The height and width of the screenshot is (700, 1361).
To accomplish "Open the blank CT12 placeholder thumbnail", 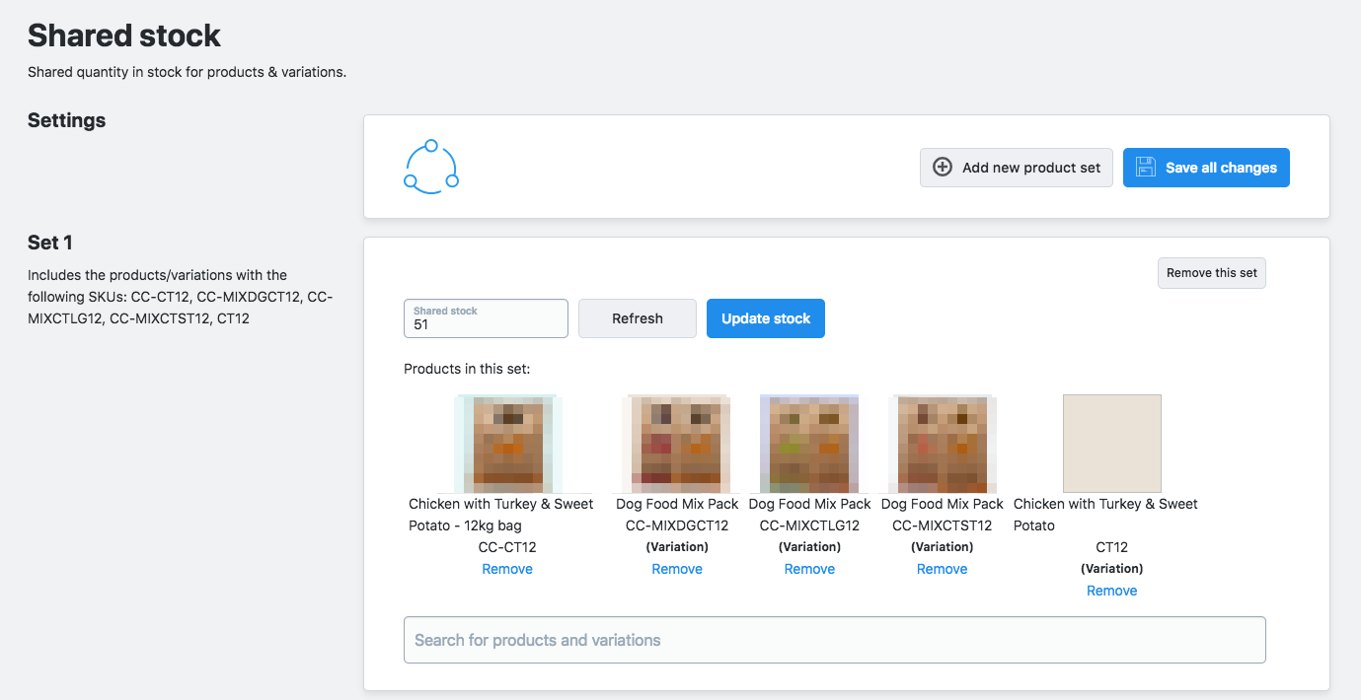I will (1112, 444).
